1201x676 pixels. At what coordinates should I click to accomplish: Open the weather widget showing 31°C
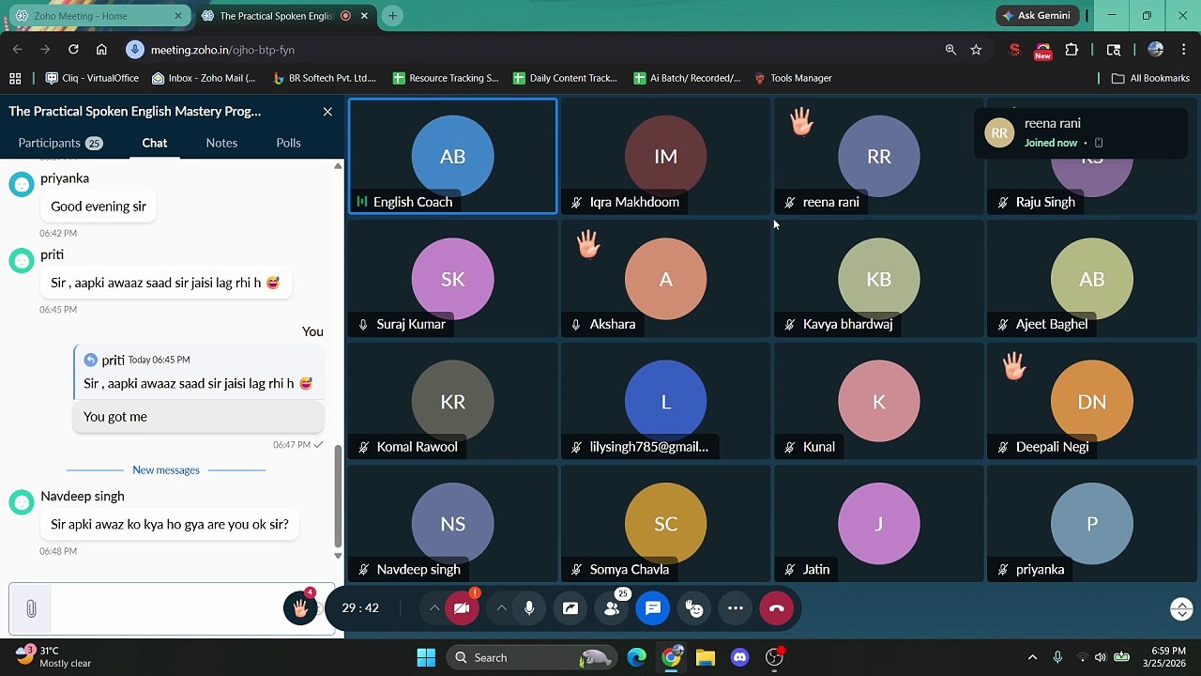(x=53, y=657)
